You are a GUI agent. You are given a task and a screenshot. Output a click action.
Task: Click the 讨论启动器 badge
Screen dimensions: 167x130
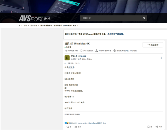coord(81,56)
